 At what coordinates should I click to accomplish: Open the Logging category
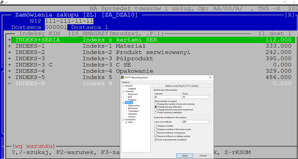click(x=132, y=89)
